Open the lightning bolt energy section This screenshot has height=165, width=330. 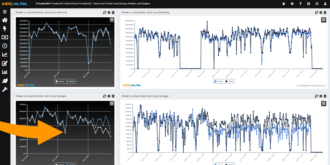(5, 29)
